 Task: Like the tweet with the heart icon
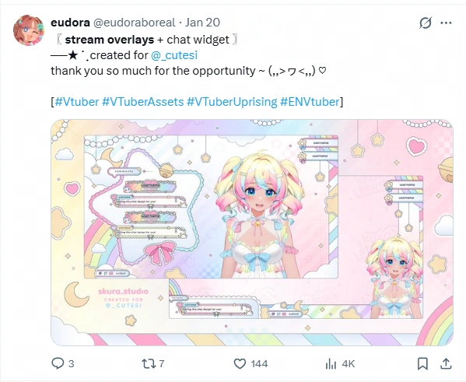(240, 363)
